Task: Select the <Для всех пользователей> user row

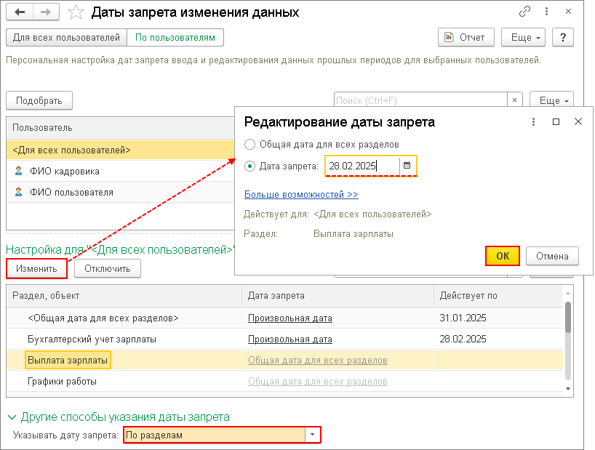Action: pyautogui.click(x=120, y=150)
